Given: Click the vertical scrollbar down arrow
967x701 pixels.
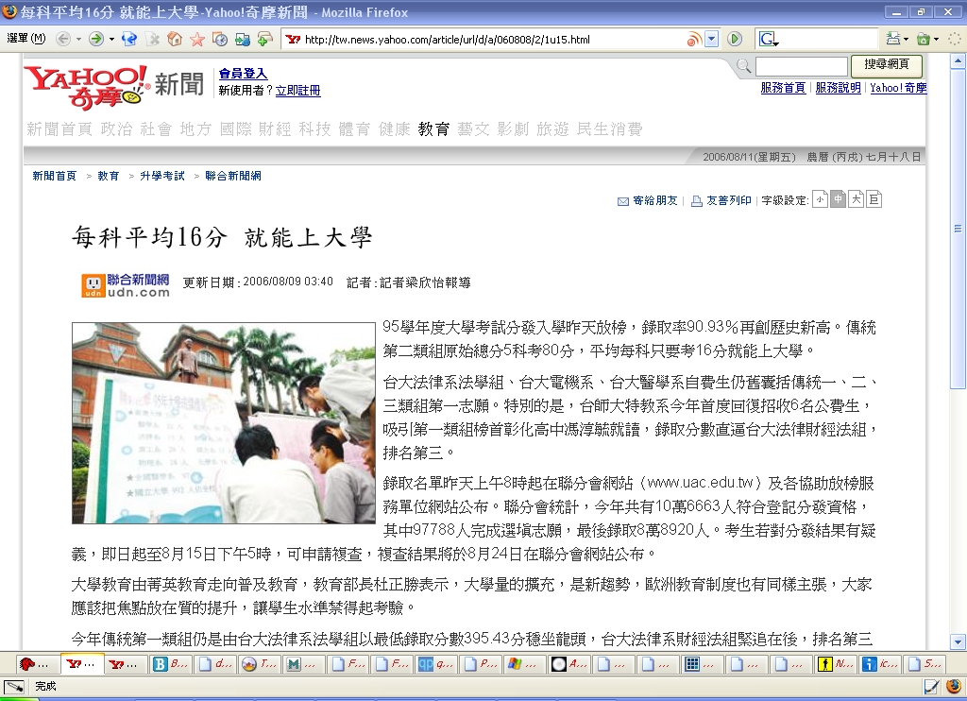Looking at the screenshot, I should (958, 641).
